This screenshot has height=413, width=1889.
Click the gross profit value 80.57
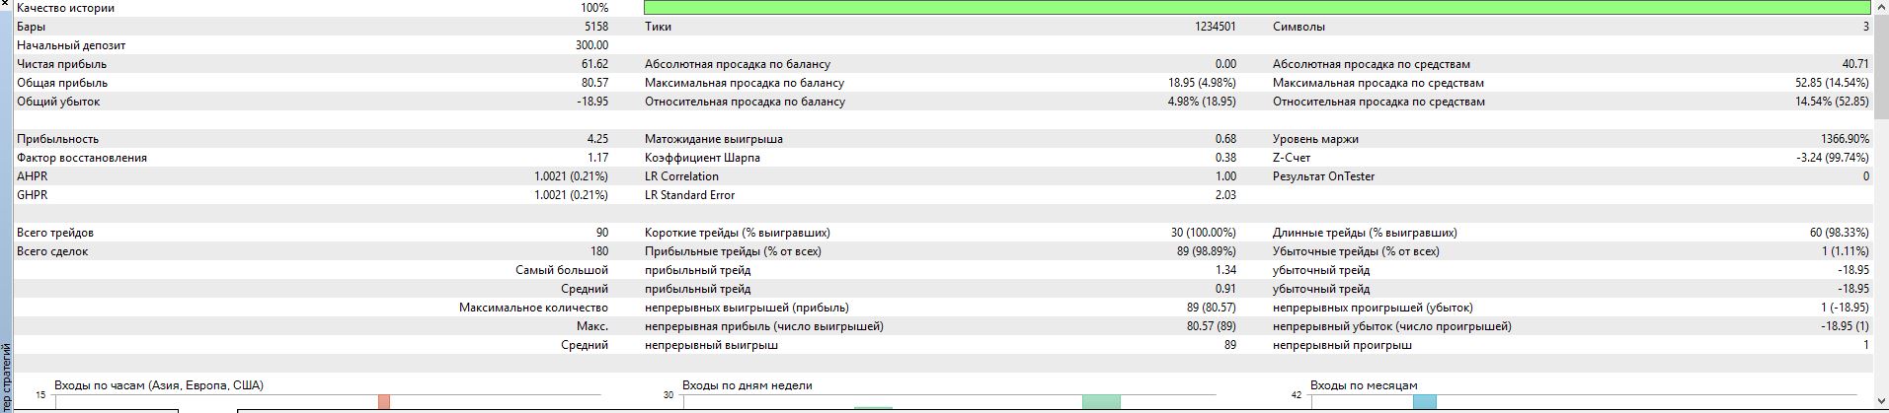click(595, 83)
